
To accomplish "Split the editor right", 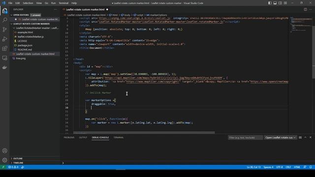I will pos(305,9).
